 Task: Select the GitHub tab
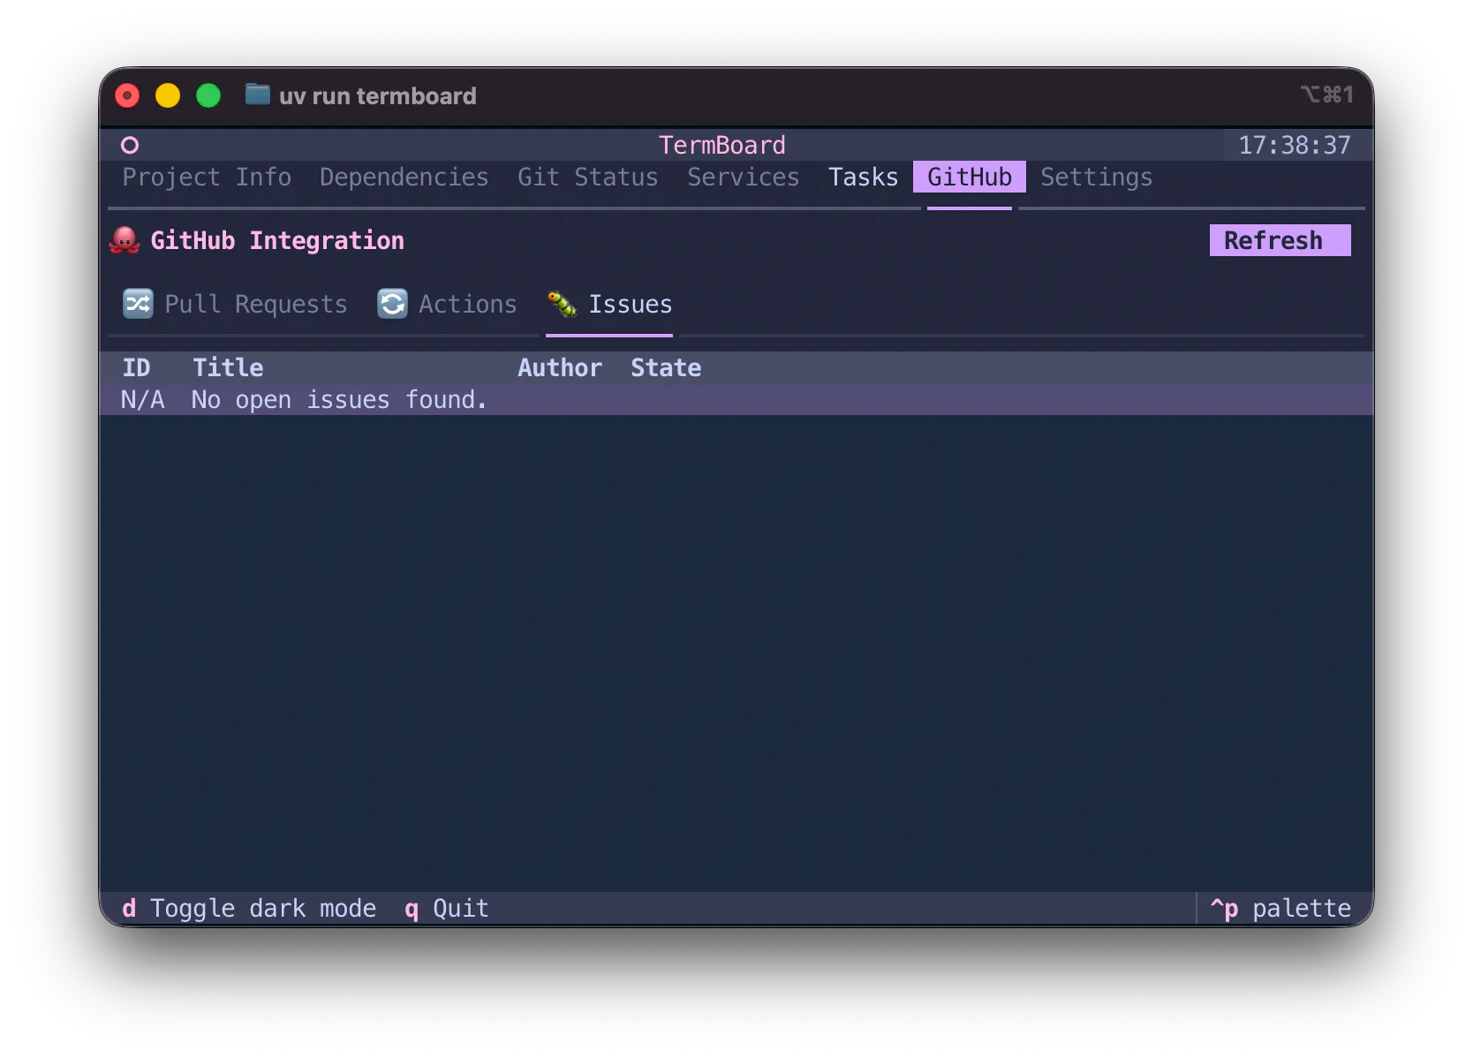click(x=970, y=177)
